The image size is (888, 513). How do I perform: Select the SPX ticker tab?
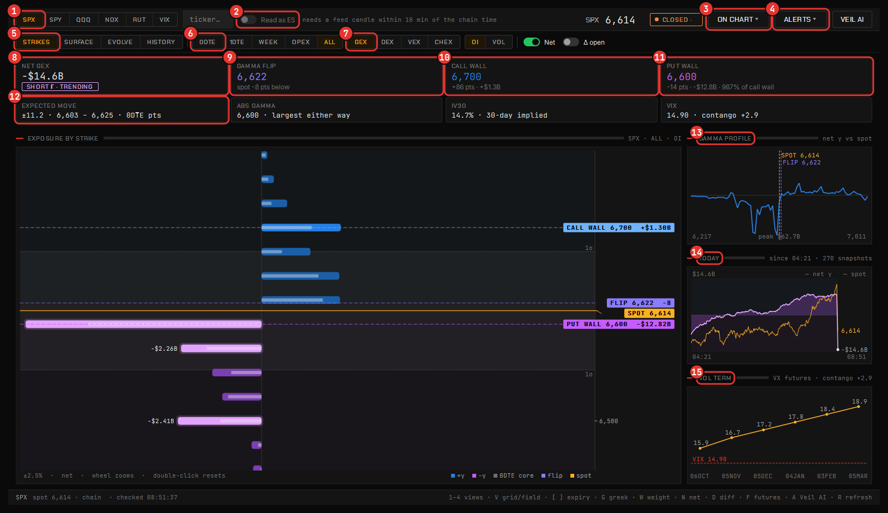point(29,20)
